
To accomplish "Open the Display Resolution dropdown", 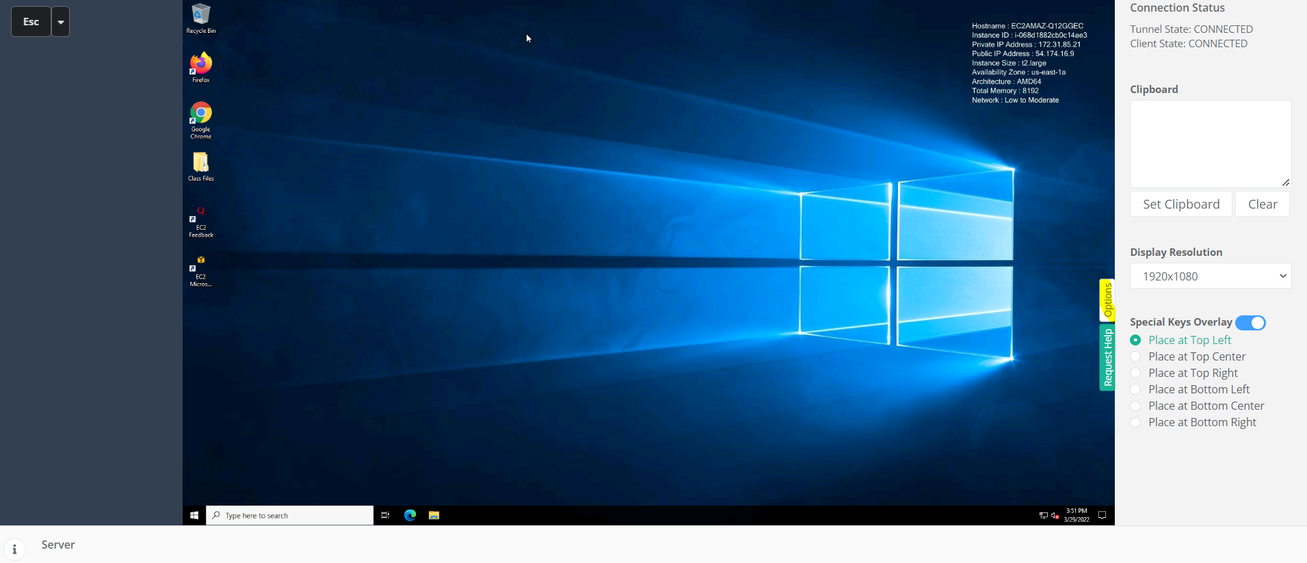I will point(1211,276).
